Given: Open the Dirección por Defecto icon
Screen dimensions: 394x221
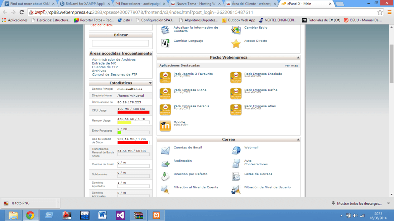Looking at the screenshot, I should coord(165,177).
